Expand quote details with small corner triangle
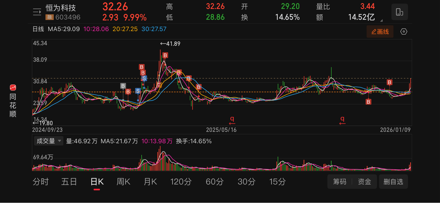The width and height of the screenshot is (440, 203). 381,20
